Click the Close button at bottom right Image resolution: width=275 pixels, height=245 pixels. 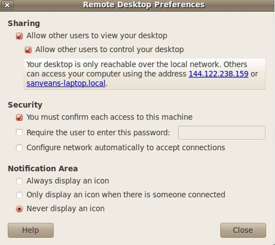243,230
